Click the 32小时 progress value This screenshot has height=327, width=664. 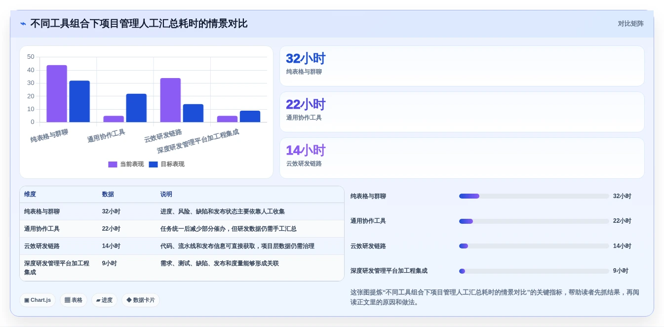coord(622,196)
